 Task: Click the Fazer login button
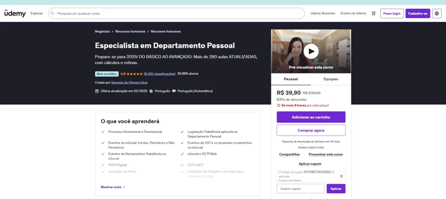(392, 13)
